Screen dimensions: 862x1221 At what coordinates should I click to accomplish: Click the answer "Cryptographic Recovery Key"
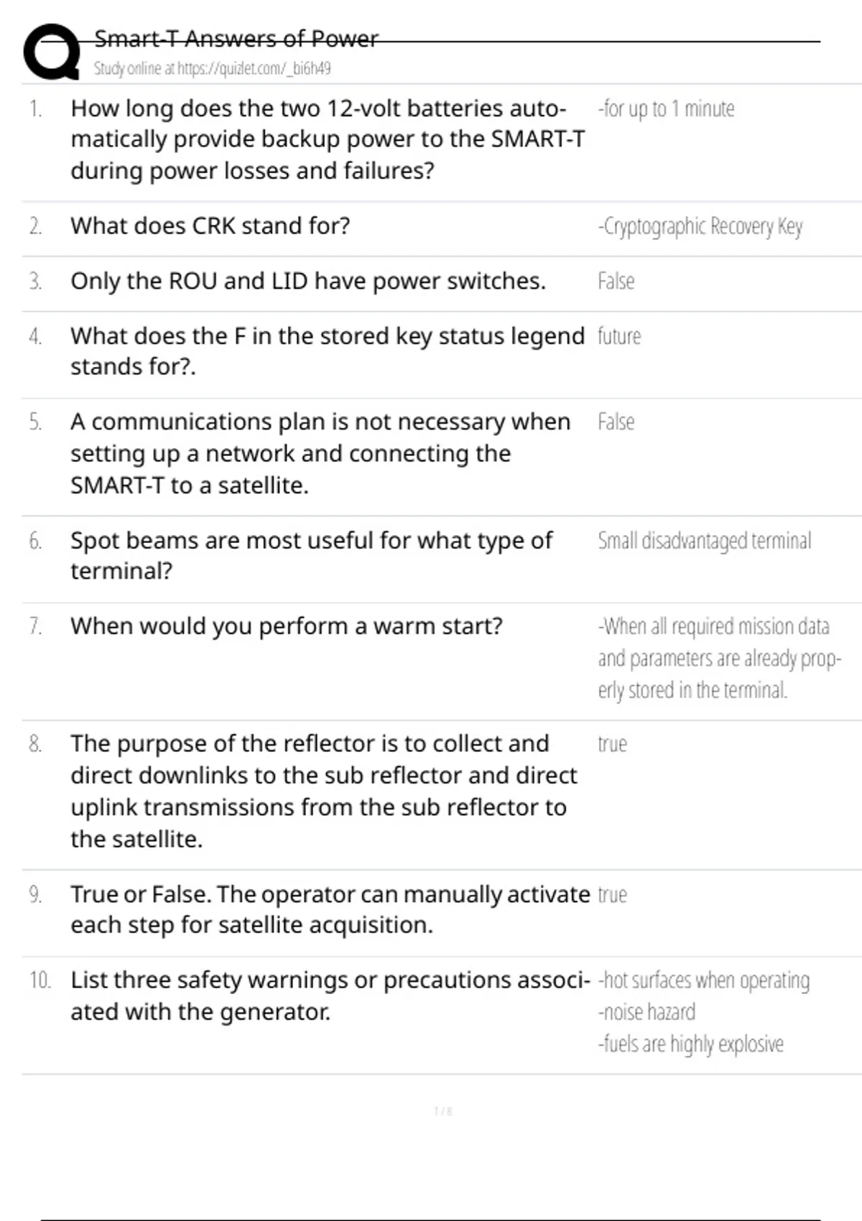[700, 227]
